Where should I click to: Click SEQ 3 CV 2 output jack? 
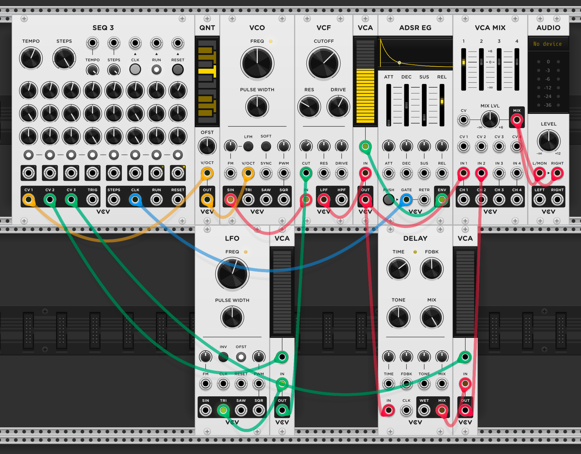tap(50, 200)
